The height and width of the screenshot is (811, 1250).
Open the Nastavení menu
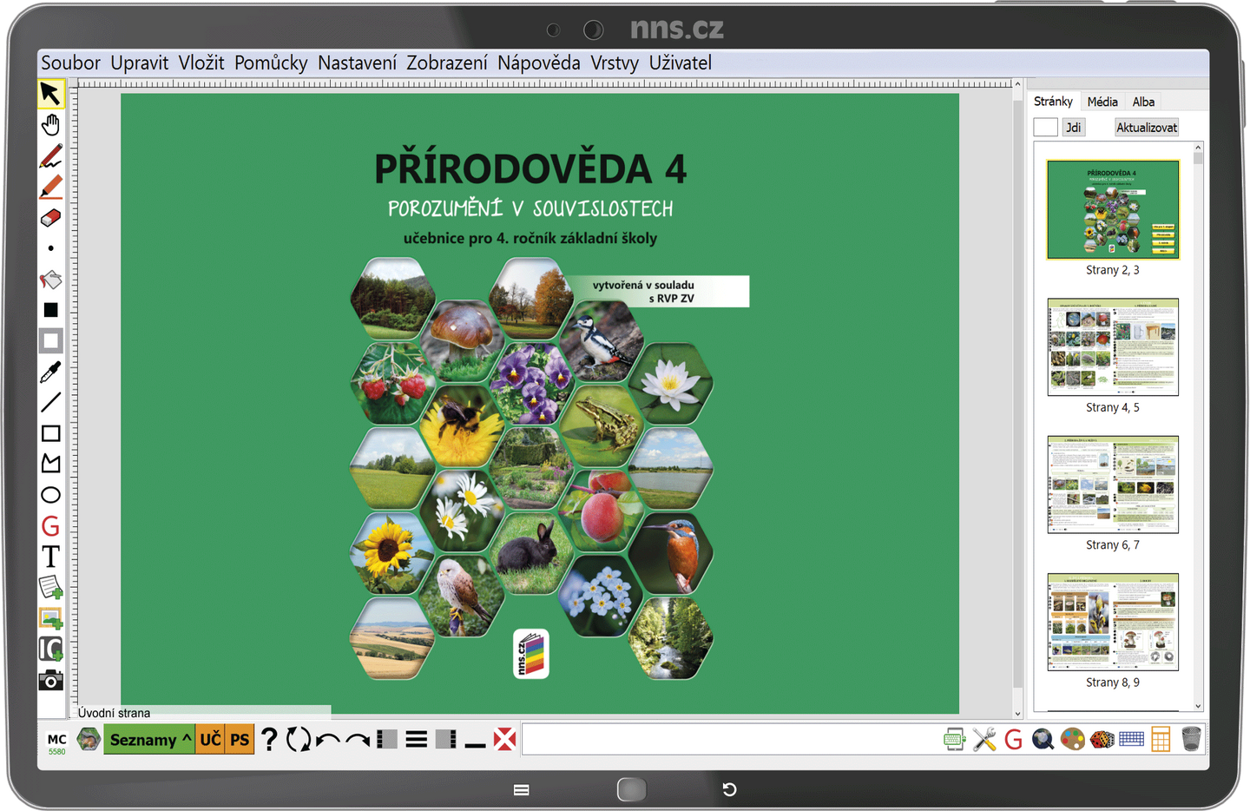click(359, 63)
